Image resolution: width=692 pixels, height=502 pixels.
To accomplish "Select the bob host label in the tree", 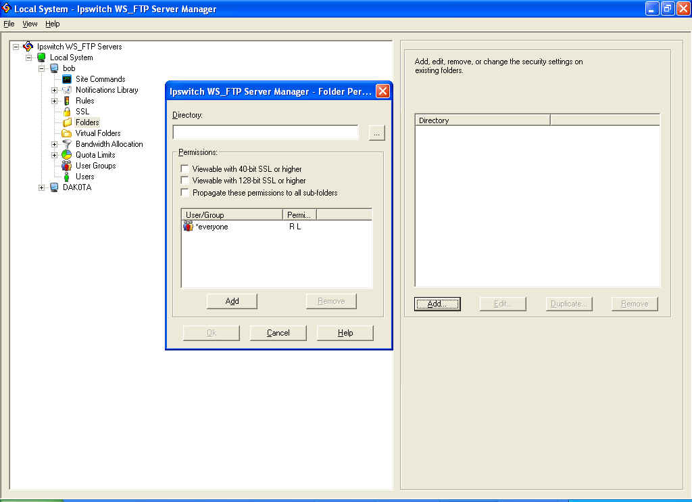I will click(70, 68).
